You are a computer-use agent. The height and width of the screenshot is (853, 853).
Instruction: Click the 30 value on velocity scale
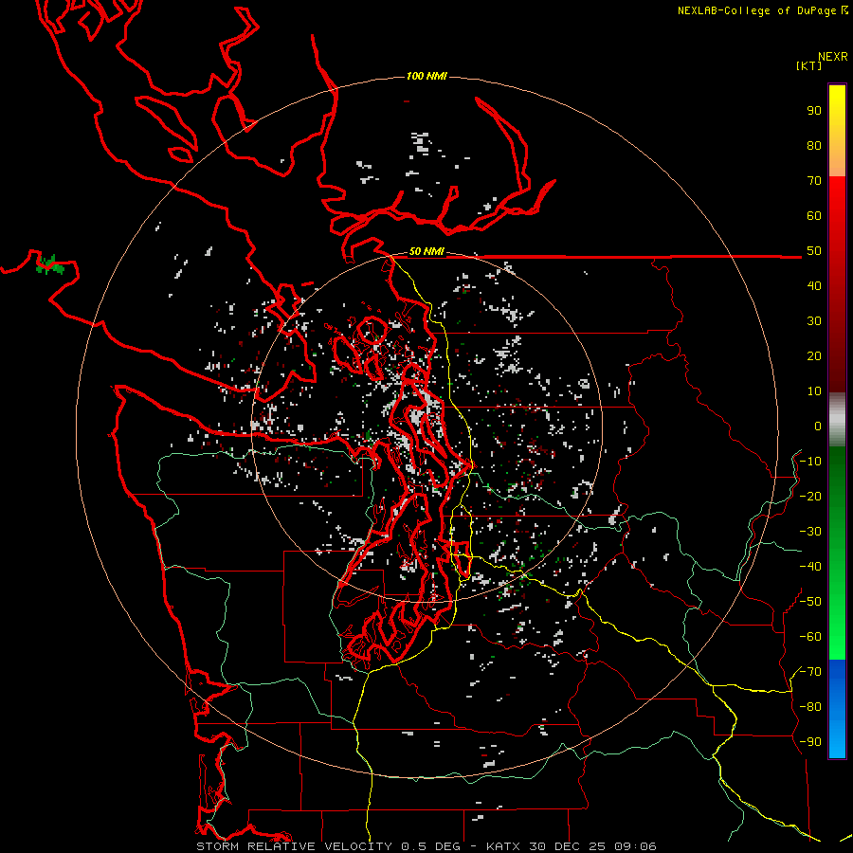coord(814,321)
